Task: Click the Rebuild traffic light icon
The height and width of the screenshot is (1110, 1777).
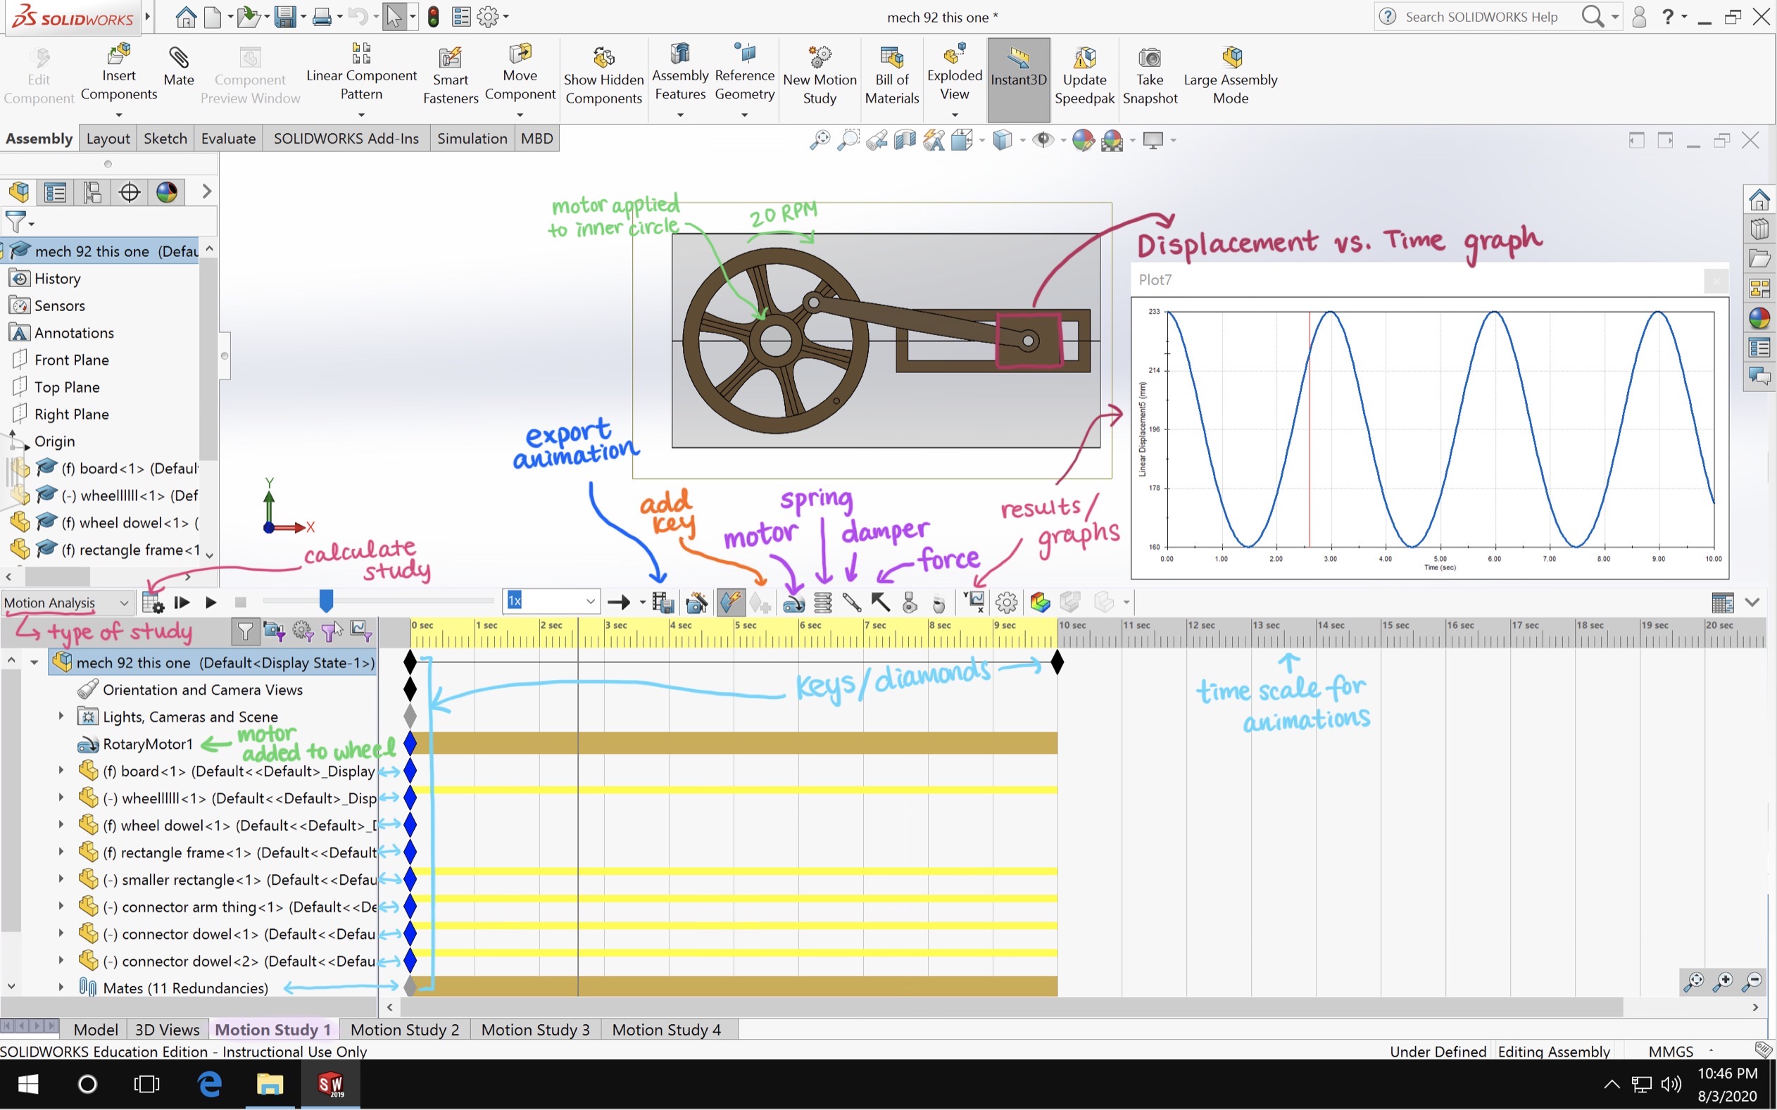Action: click(x=433, y=16)
